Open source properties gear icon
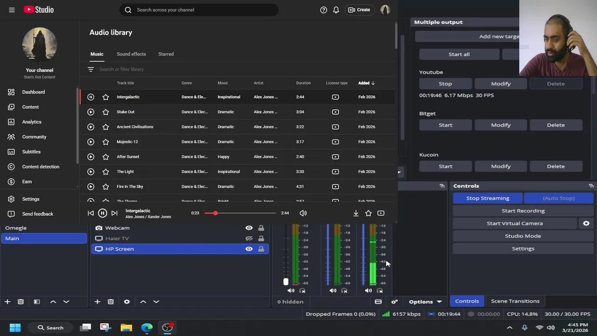This screenshot has width=597, height=336. (x=127, y=302)
